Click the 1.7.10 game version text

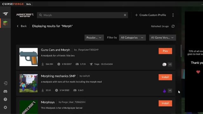pyautogui.click(x=83, y=64)
